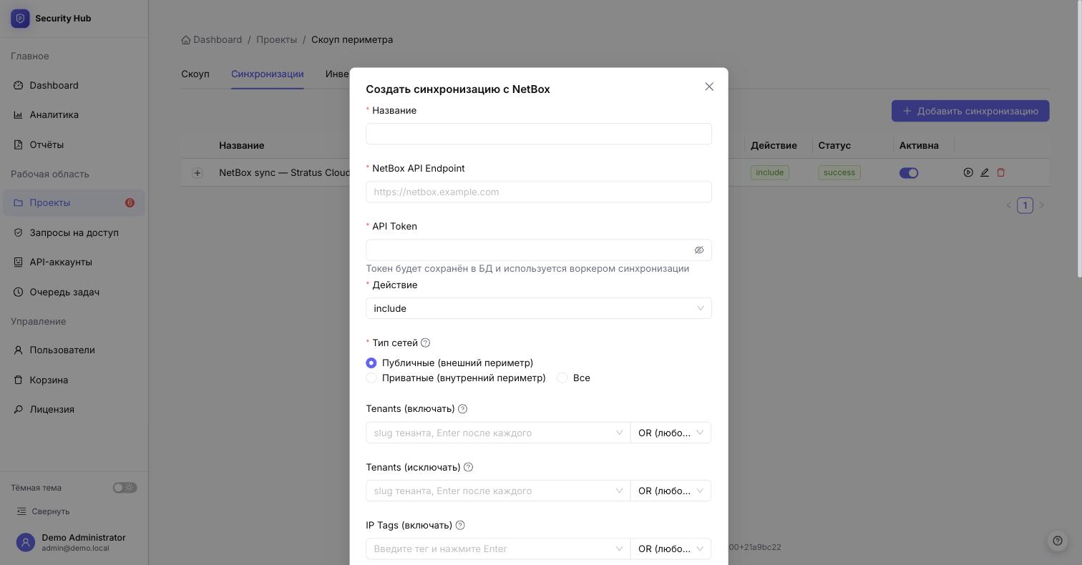Click Dashboard breadcrumb link
Image resolution: width=1082 pixels, height=565 pixels.
pyautogui.click(x=212, y=39)
